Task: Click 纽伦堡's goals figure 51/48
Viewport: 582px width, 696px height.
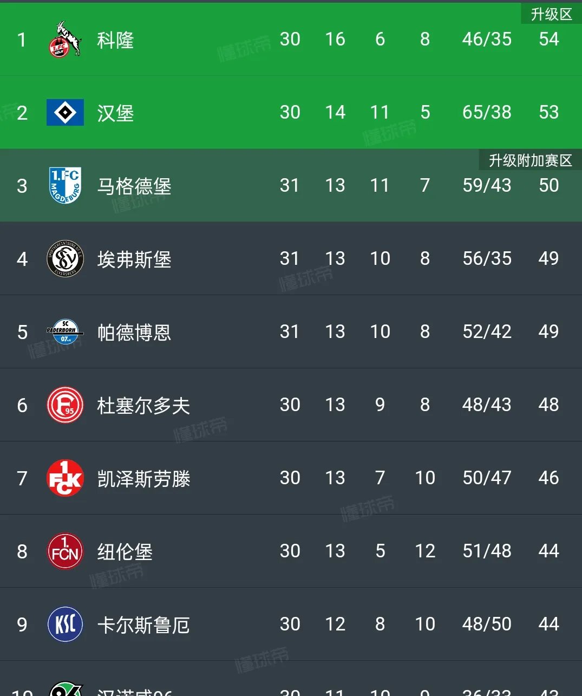Action: click(x=487, y=551)
